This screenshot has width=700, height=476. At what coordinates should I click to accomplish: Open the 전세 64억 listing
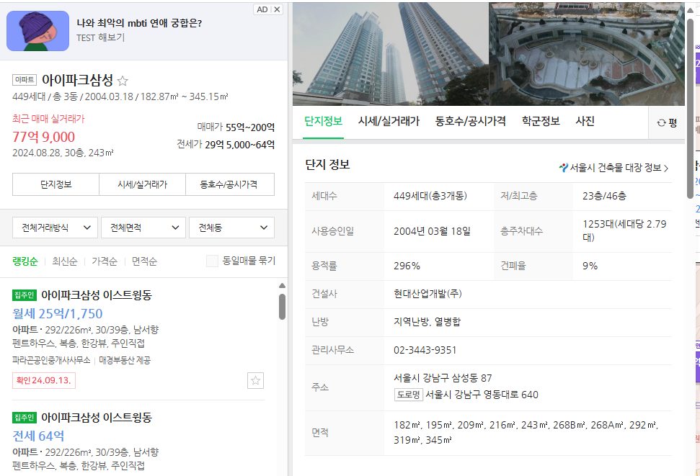click(38, 436)
